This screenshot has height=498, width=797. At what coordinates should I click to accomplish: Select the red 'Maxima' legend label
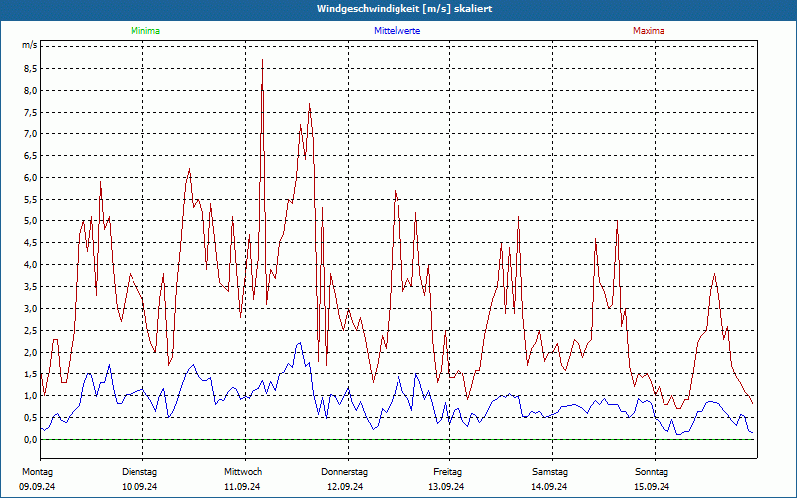[x=649, y=31]
